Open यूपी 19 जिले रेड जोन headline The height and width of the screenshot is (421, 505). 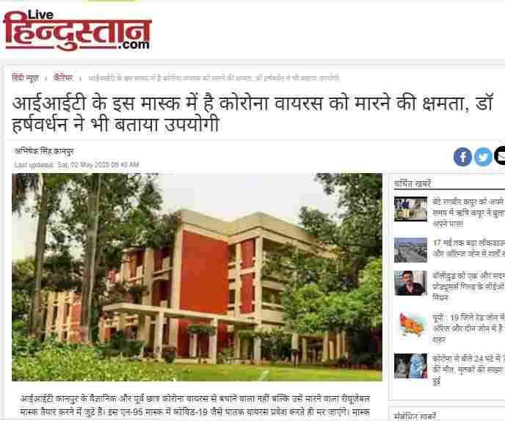coord(468,329)
